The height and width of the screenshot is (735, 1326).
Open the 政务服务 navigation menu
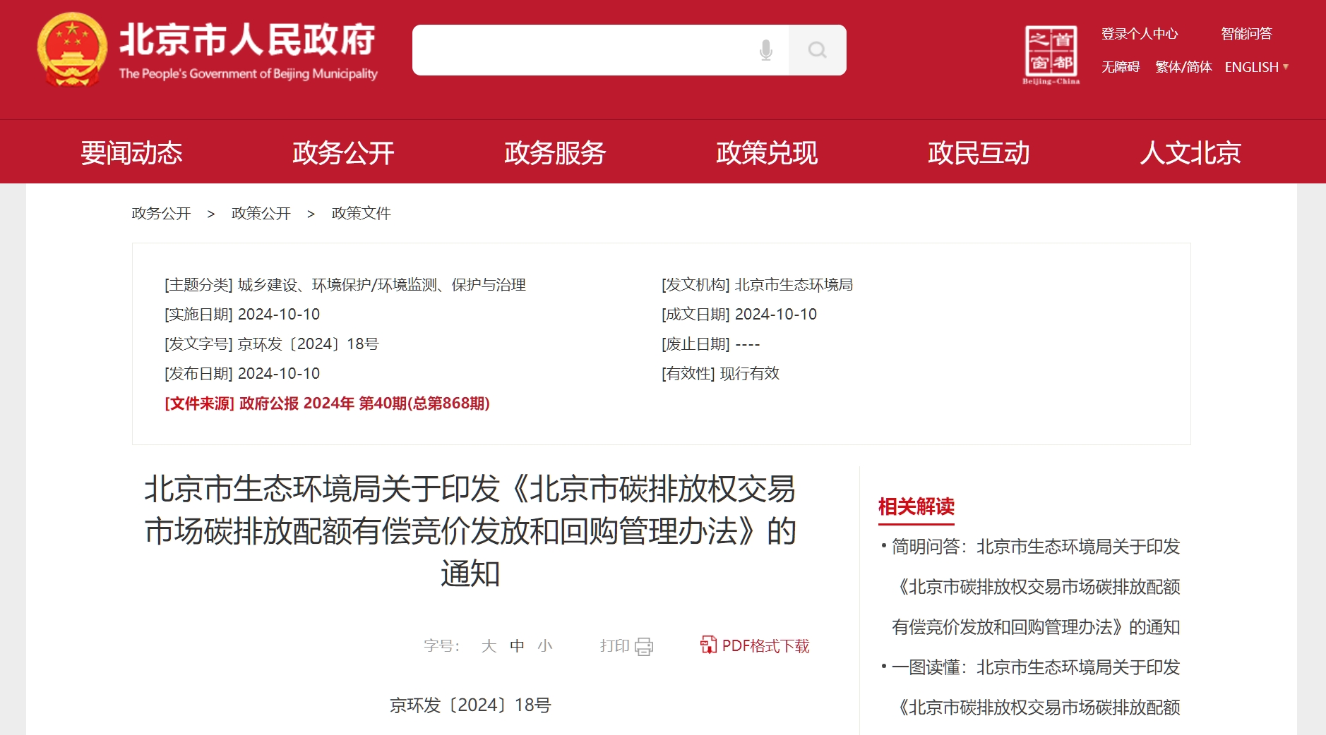coord(555,153)
